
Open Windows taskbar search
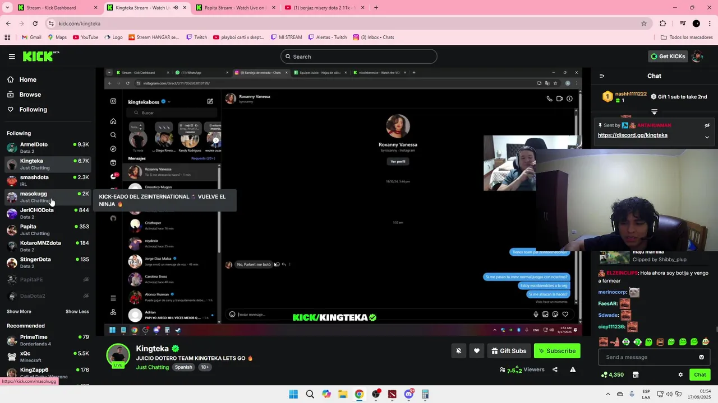pyautogui.click(x=310, y=394)
